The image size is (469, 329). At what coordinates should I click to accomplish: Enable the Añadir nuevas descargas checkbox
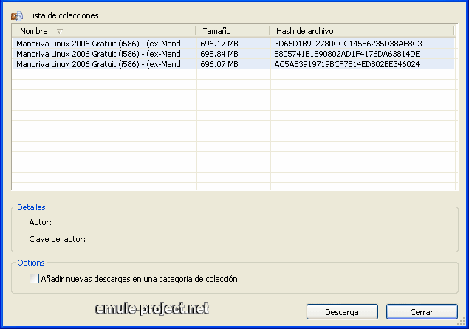(34, 279)
